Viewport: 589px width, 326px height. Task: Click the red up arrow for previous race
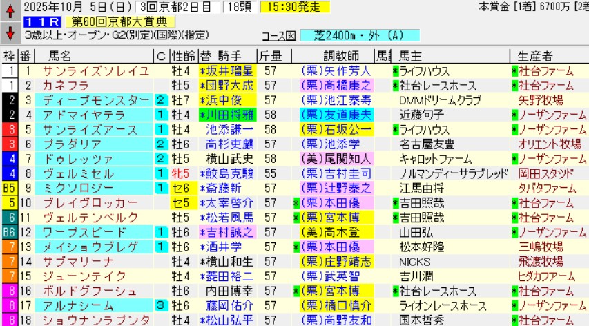click(x=10, y=12)
